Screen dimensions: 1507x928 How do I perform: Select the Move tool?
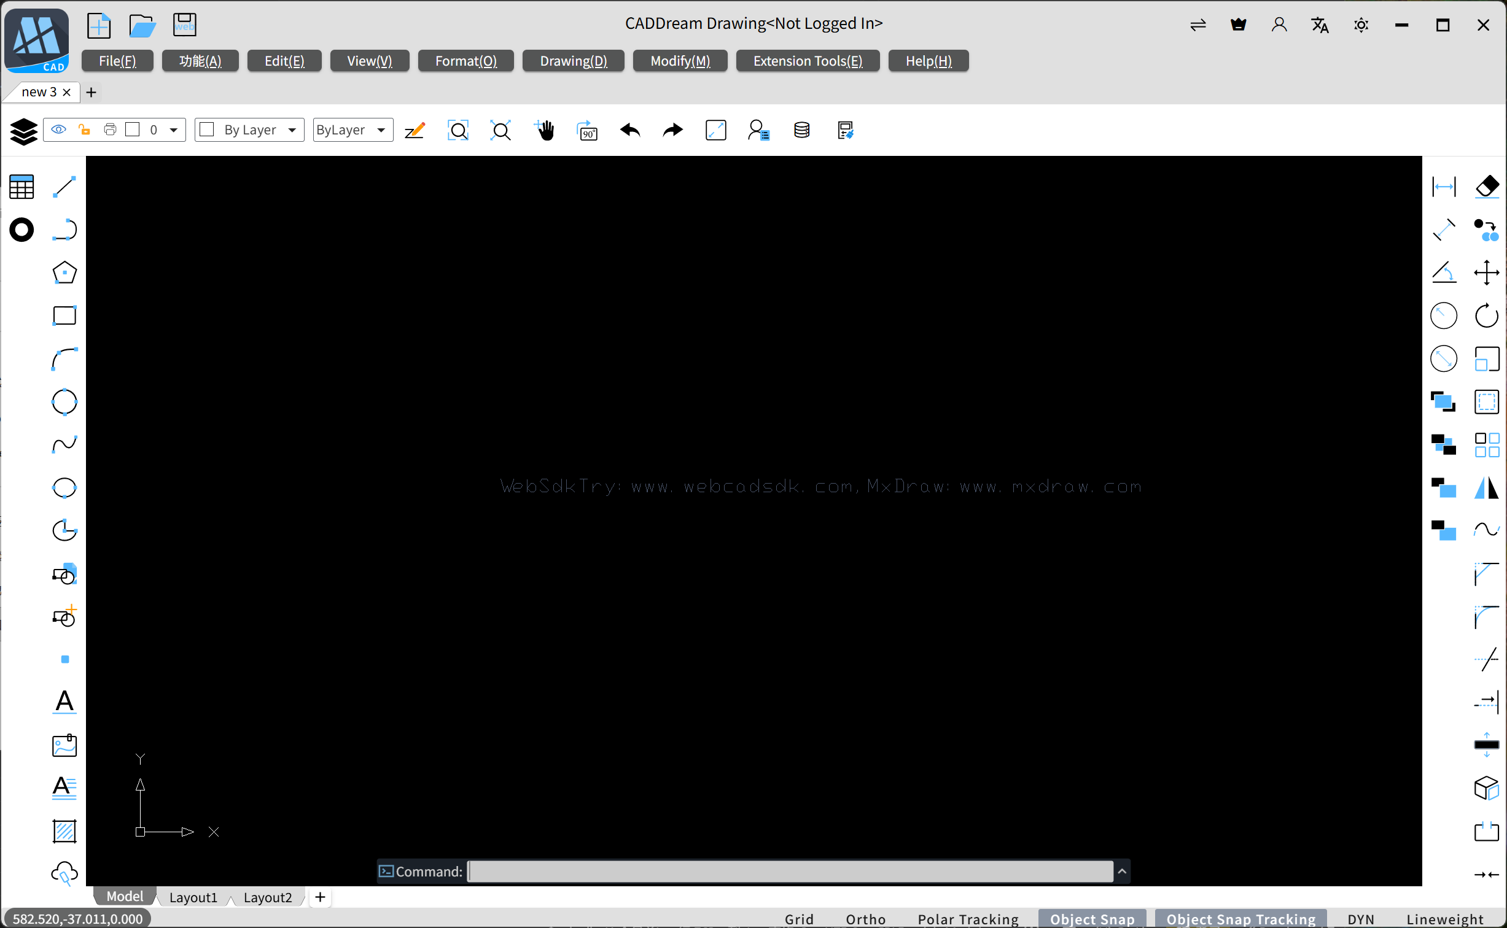click(x=1487, y=273)
